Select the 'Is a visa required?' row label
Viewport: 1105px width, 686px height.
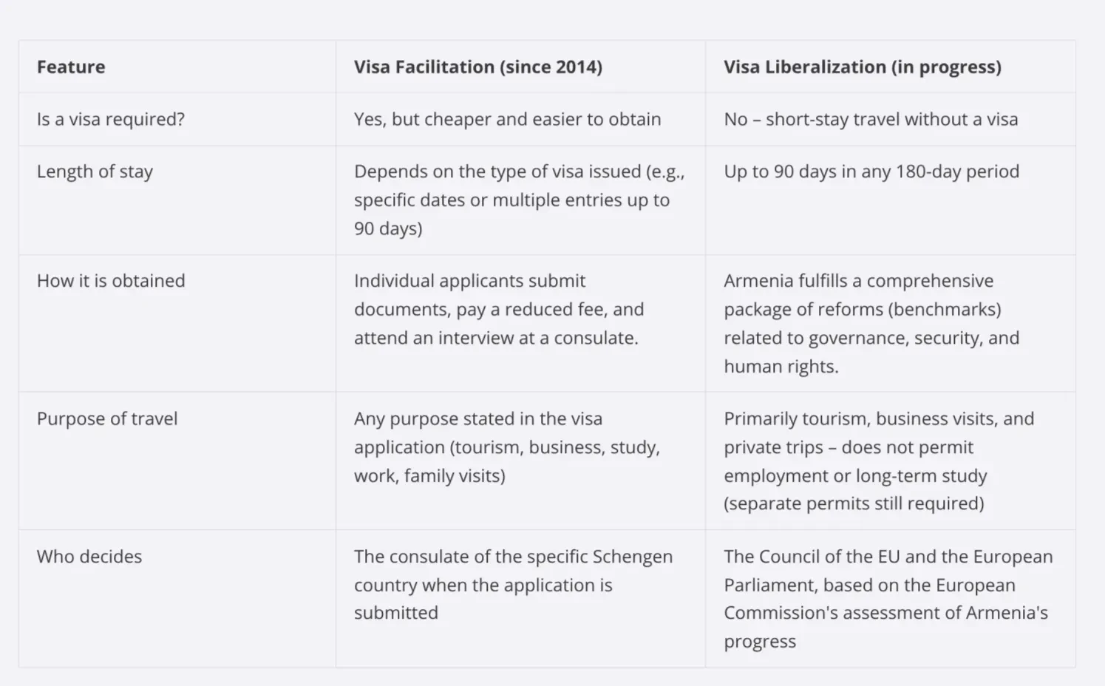[x=111, y=119]
